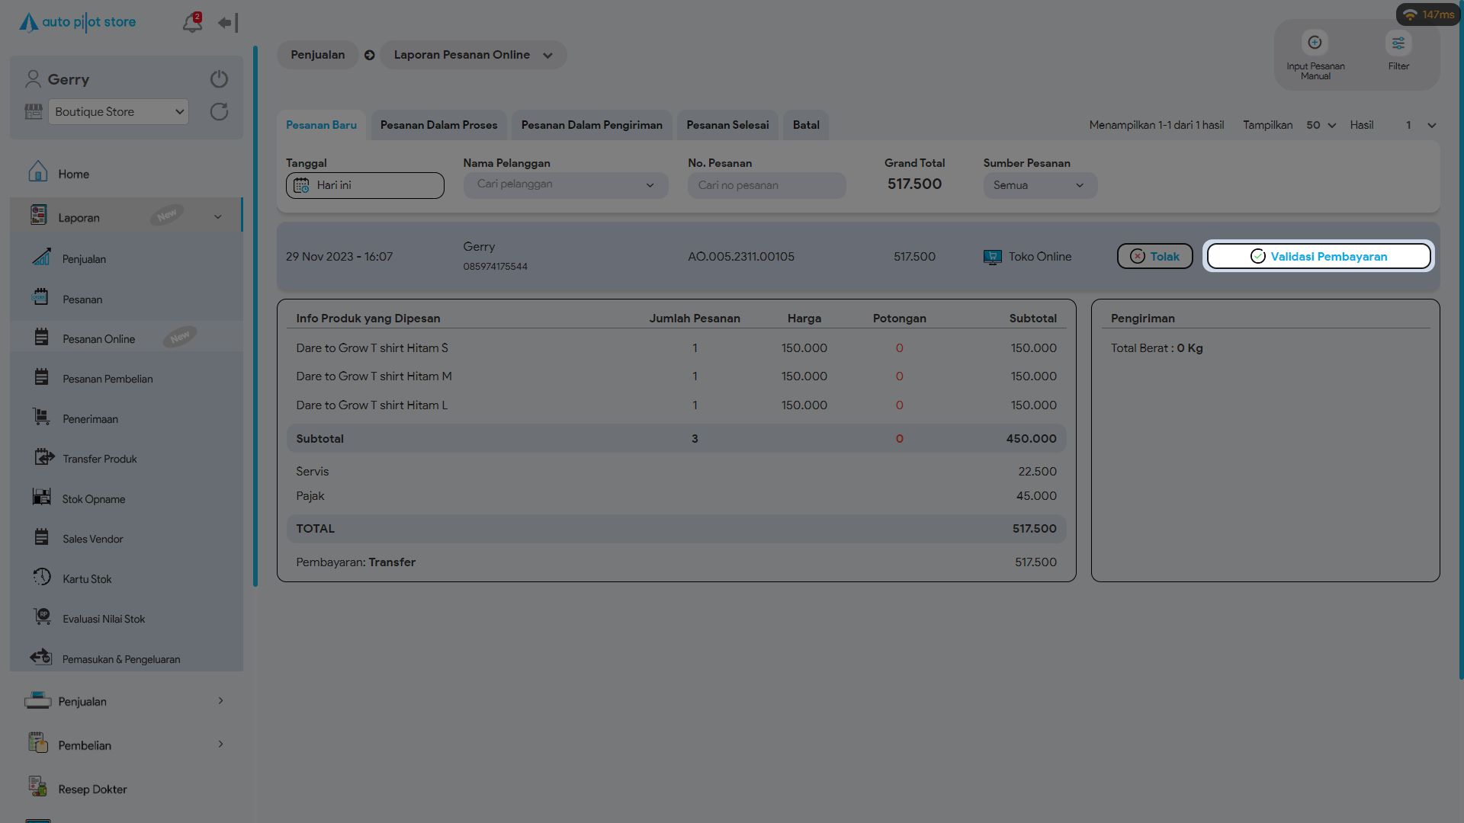Image resolution: width=1464 pixels, height=823 pixels.
Task: Collapse sidebar with arrow icon
Action: click(227, 23)
